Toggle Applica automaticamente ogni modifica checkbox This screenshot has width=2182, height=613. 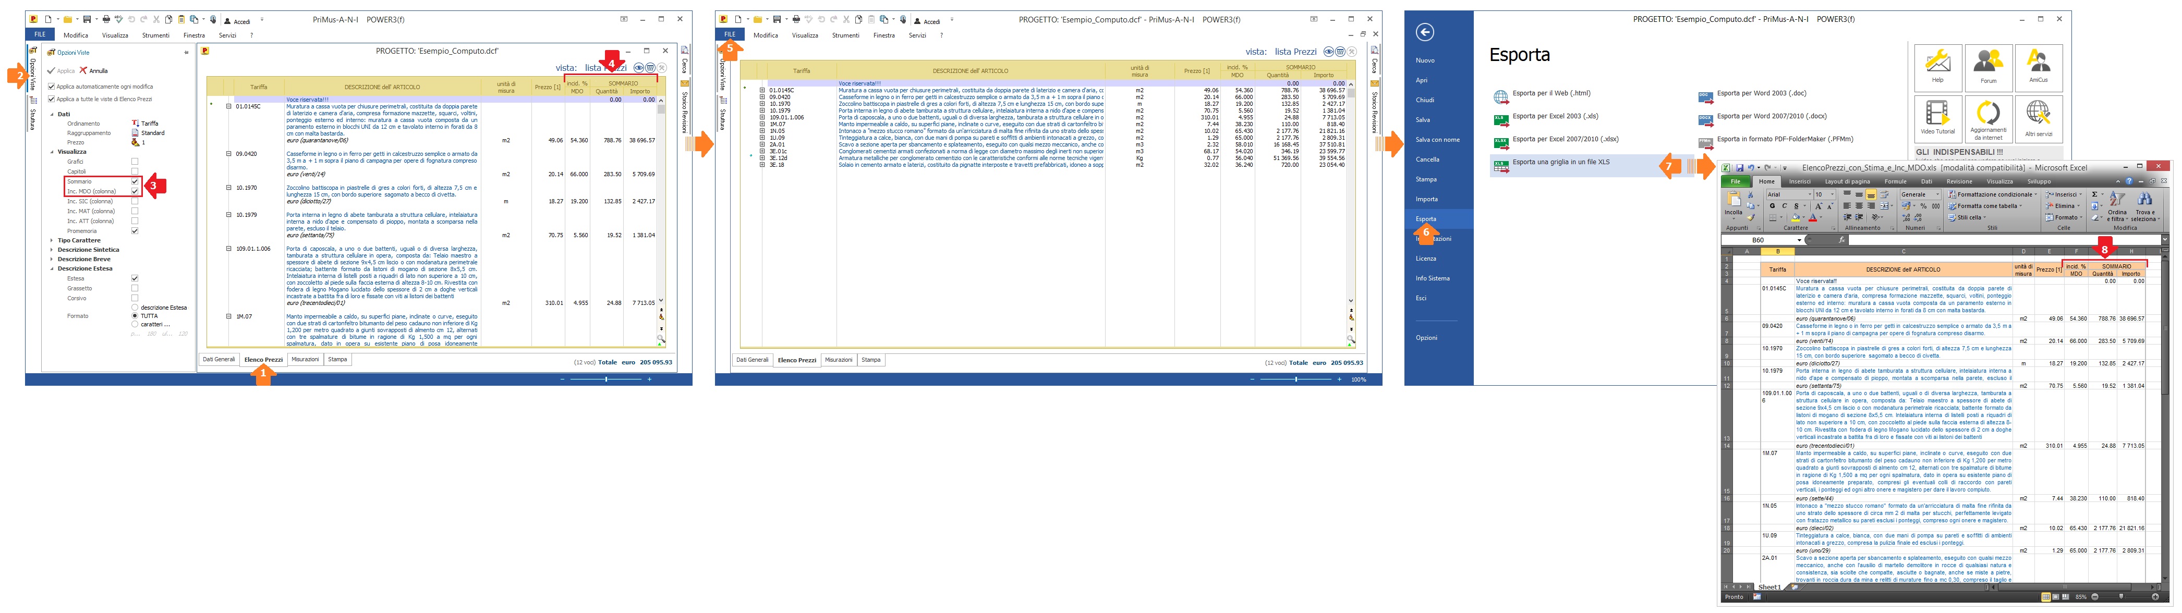pyautogui.click(x=52, y=87)
